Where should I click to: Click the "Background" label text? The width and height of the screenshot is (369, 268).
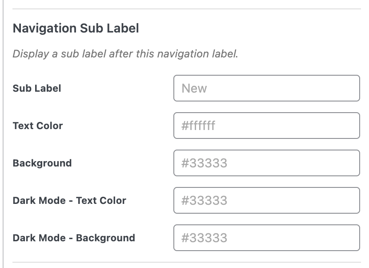(x=42, y=163)
